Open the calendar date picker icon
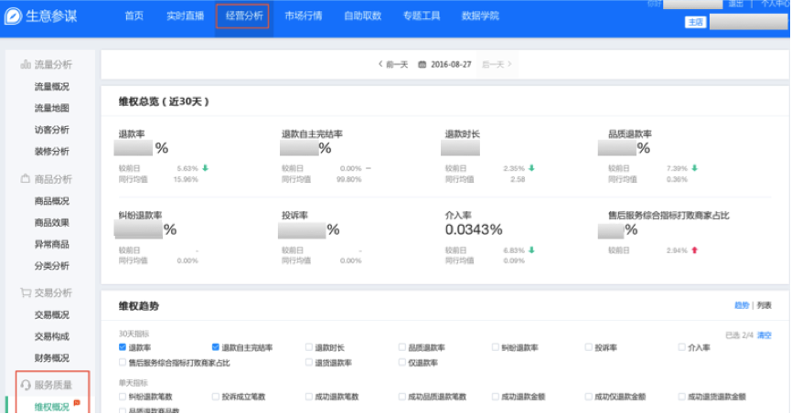Viewport: 791px width, 414px height. [422, 65]
